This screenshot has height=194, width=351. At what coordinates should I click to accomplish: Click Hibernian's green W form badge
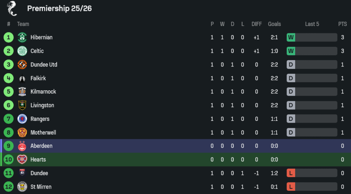[291, 37]
